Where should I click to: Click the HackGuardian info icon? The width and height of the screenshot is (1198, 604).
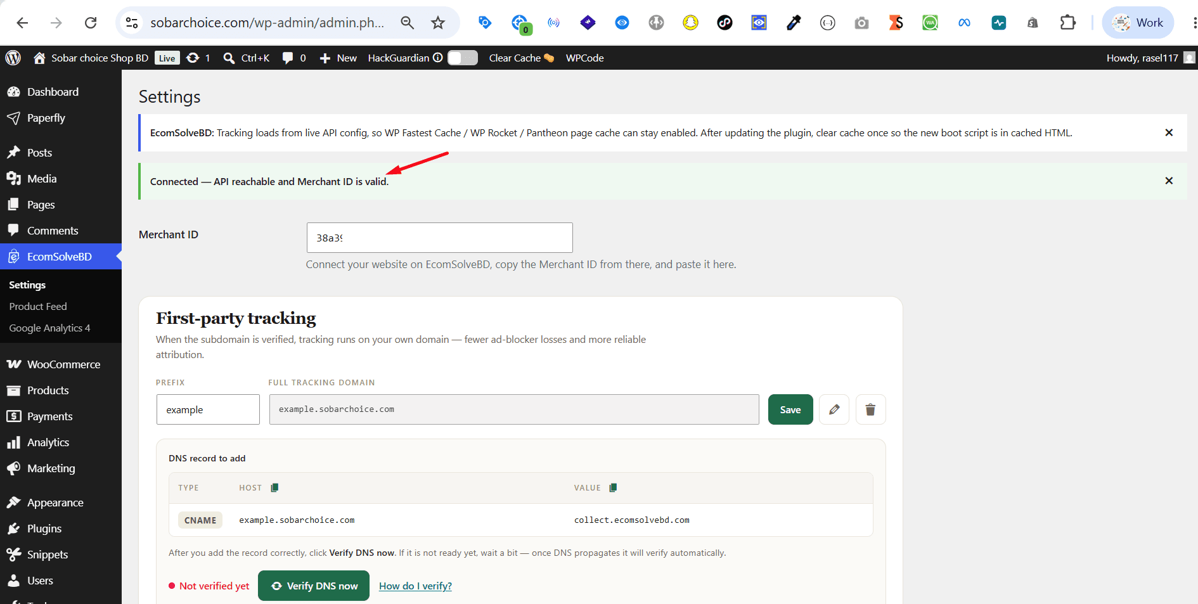(438, 58)
